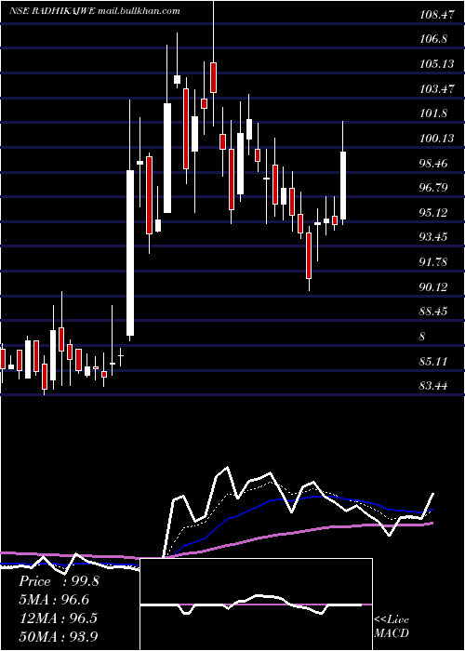Click the 91.78 price axis label

click(433, 262)
